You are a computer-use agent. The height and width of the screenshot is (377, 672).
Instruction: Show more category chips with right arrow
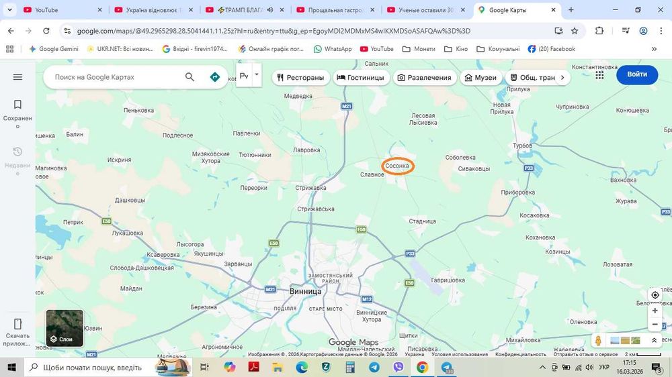[x=562, y=77]
